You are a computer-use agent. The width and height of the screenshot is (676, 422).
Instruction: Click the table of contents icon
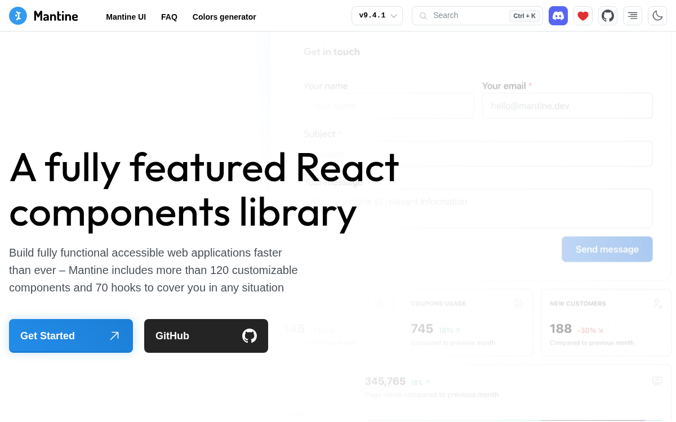(633, 16)
